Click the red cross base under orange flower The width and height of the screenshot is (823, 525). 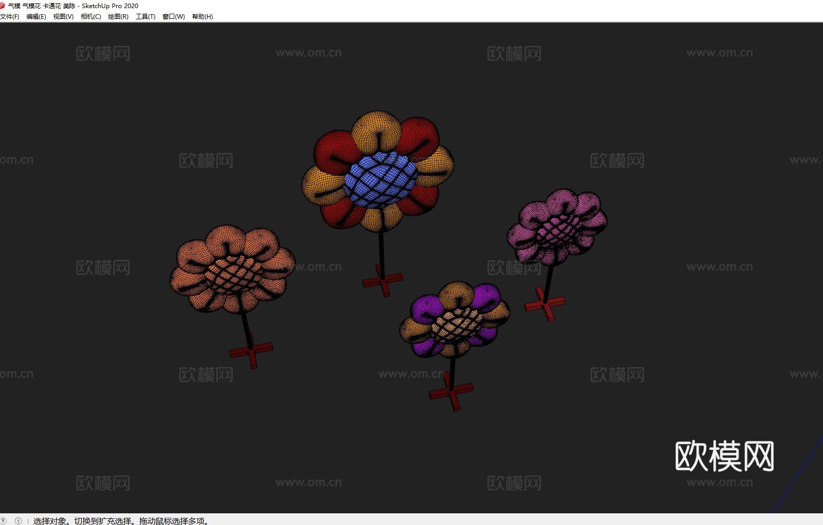[x=251, y=350]
